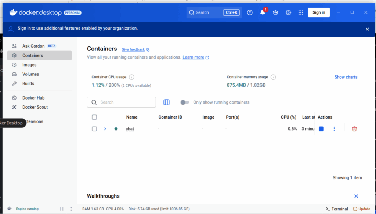376x214 pixels.
Task: Click the info icon beside Container CPU usage
Action: click(131, 77)
